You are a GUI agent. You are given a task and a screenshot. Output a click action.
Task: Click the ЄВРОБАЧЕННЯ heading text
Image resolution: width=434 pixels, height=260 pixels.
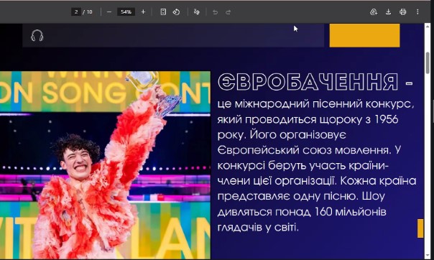click(x=308, y=82)
